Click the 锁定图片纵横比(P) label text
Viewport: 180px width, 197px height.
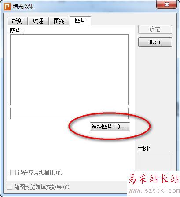pyautogui.click(x=40, y=173)
